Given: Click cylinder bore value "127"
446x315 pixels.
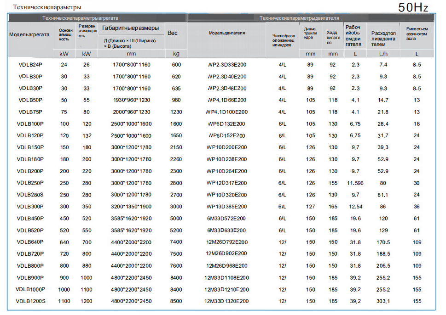Looking at the screenshot, I should (310, 207).
